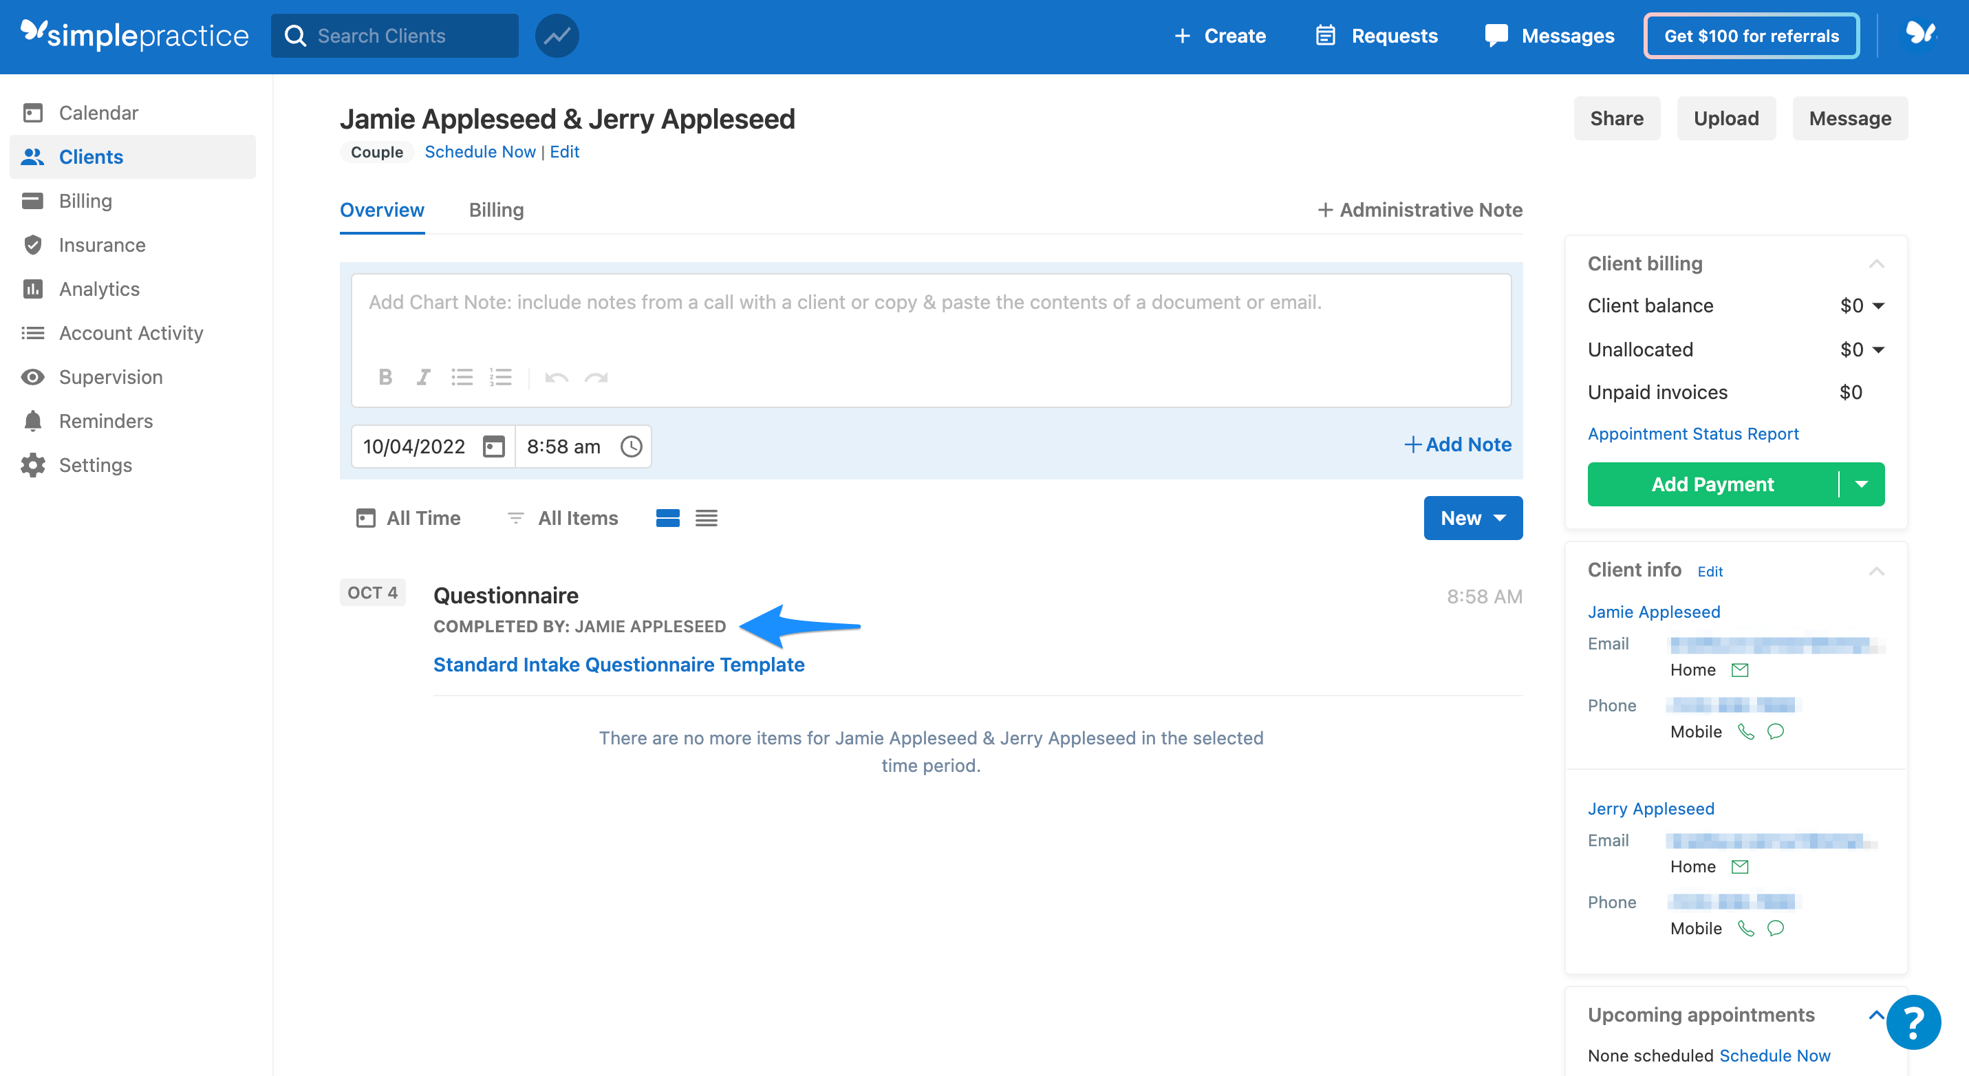Toggle italic formatting in the note editor
Image resolution: width=1969 pixels, height=1076 pixels.
pos(422,377)
